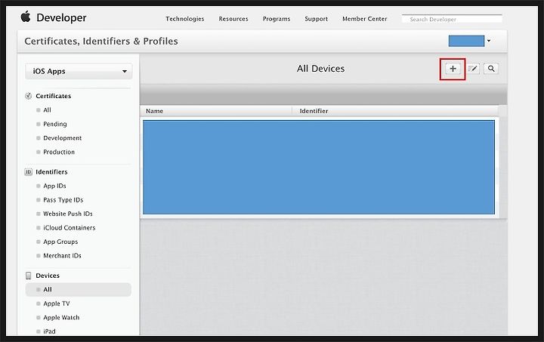Image resolution: width=544 pixels, height=342 pixels.
Task: Open the iOS Apps platform dropdown
Action: click(79, 72)
